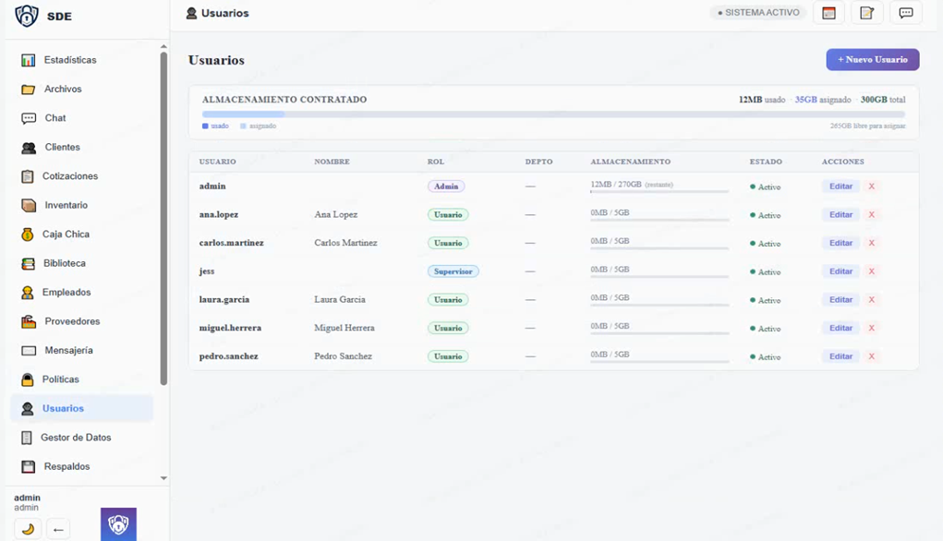
Task: Click the notes icon in header
Action: coord(866,13)
